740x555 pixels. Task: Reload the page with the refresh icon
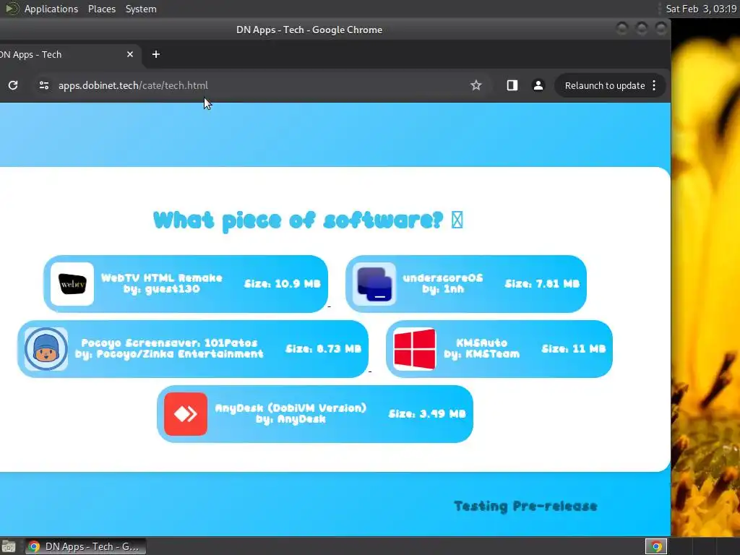[x=13, y=85]
